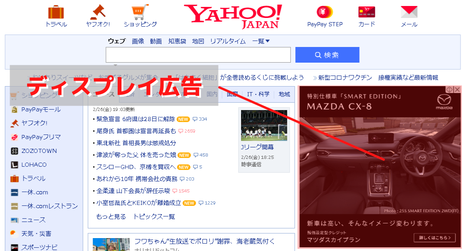Click トラベル suitcase icon in sidebar
The height and width of the screenshot is (251, 466).
(x=14, y=179)
